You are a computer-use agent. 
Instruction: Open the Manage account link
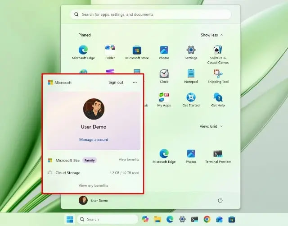[94, 140]
